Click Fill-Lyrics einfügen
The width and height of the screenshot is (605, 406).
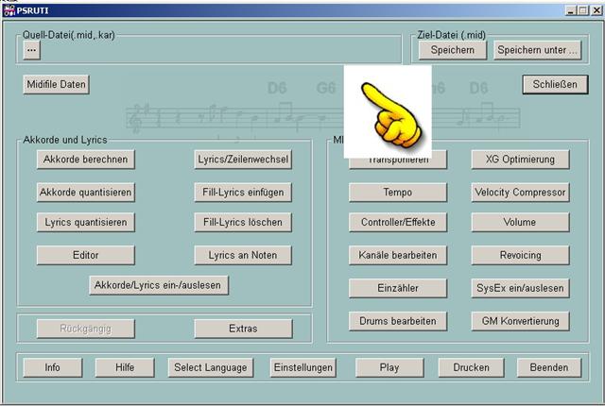coord(242,193)
